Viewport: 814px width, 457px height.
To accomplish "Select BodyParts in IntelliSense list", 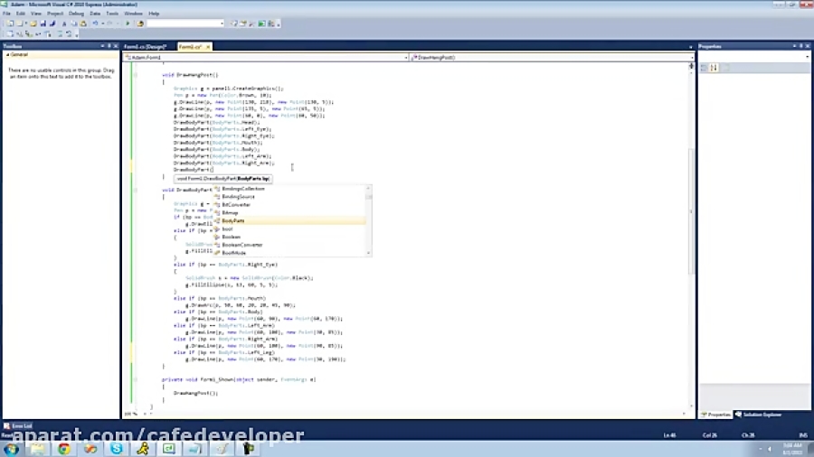I will (290, 220).
